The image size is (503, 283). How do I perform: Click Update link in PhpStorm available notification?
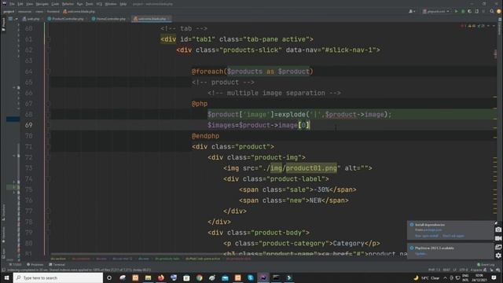pyautogui.click(x=420, y=254)
